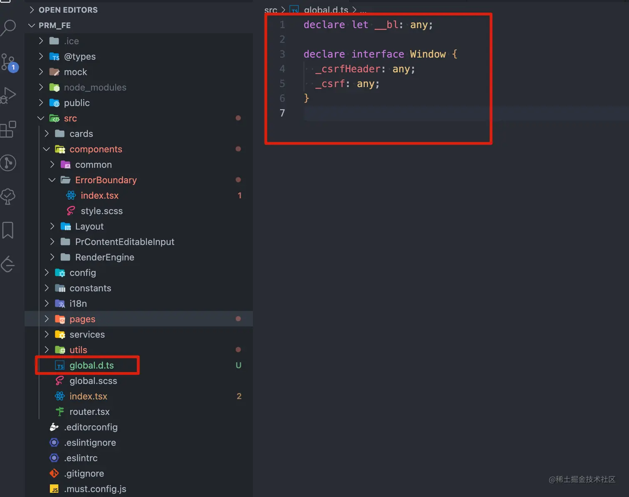Viewport: 629px width, 497px height.
Task: Click the React icon of index.tsx under ErrorBoundary
Action: pyautogui.click(x=71, y=195)
